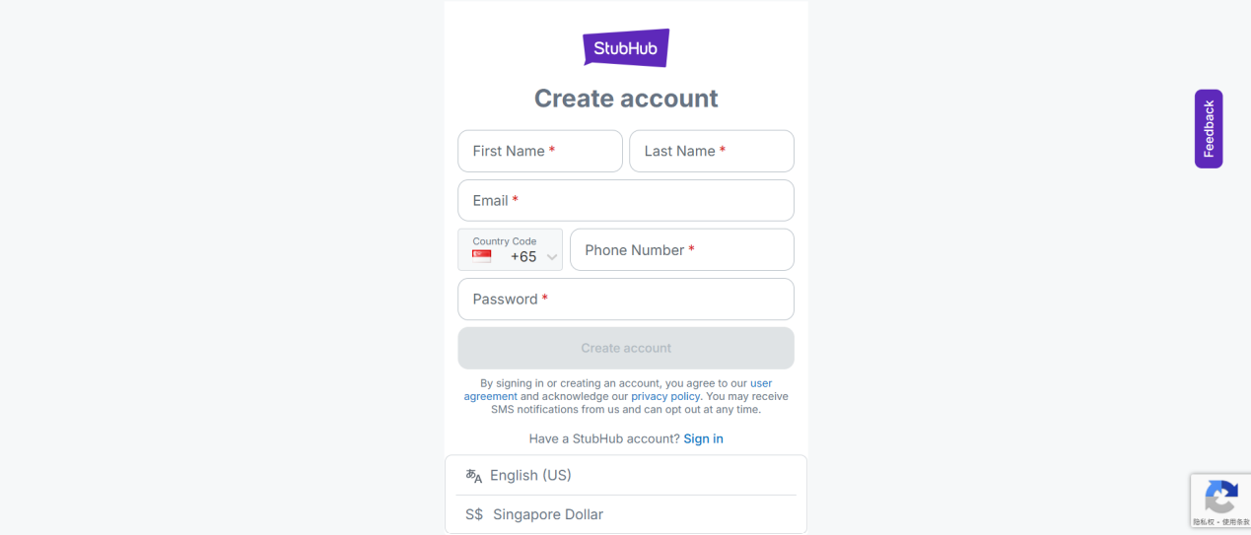Open the Feedback side tab
Image resolution: width=1251 pixels, height=535 pixels.
[1209, 129]
